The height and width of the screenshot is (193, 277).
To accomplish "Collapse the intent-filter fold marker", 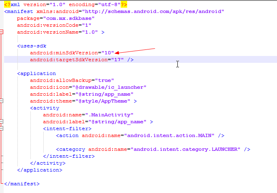I will pos(1,129).
